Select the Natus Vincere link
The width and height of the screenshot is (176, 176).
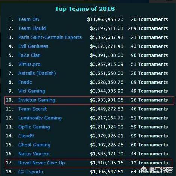(x=34, y=154)
